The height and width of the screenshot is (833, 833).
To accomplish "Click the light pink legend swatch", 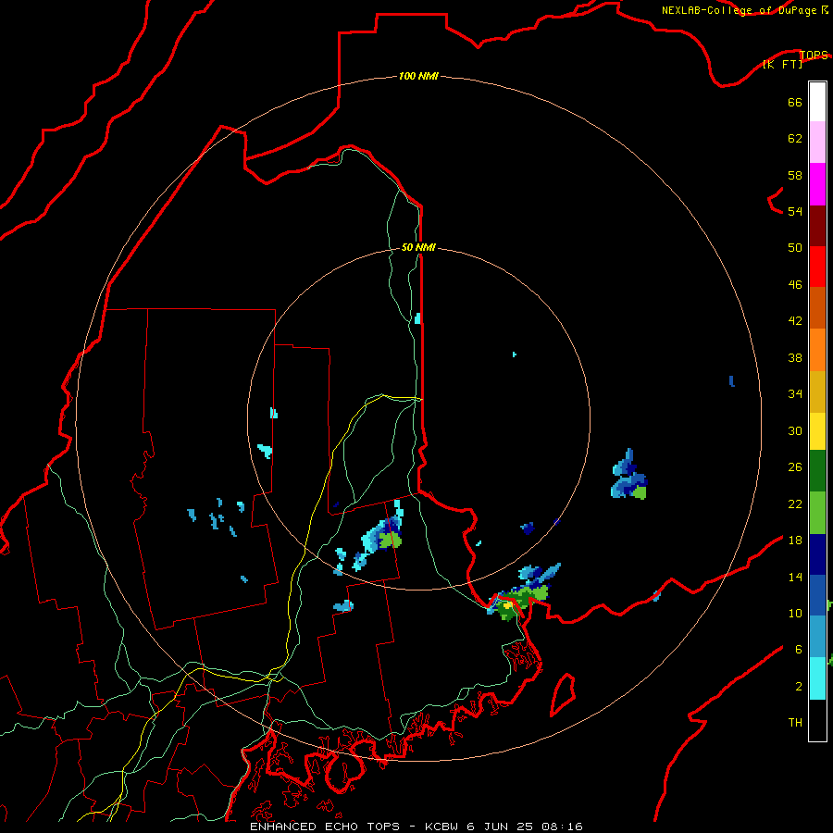I will point(817,143).
